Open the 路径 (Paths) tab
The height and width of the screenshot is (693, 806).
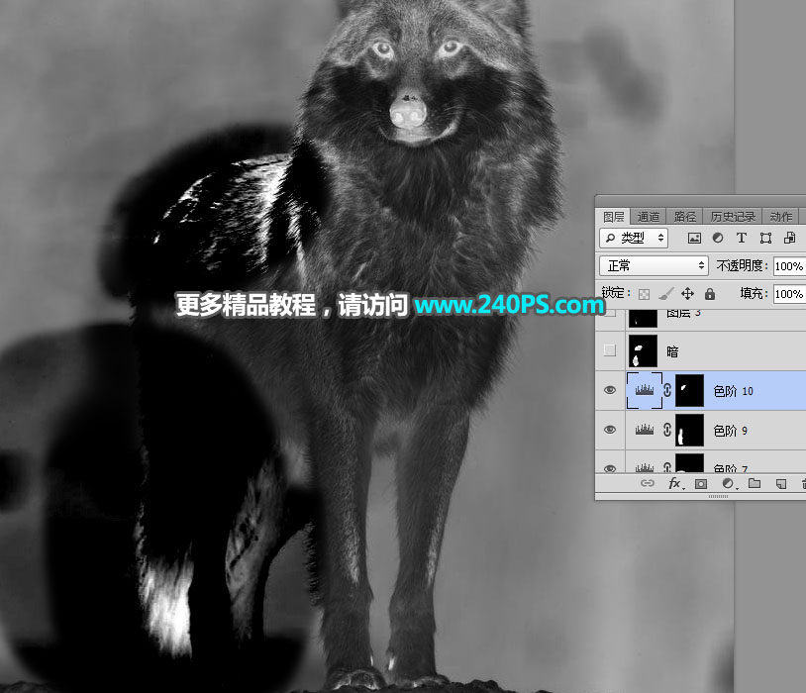pos(684,217)
